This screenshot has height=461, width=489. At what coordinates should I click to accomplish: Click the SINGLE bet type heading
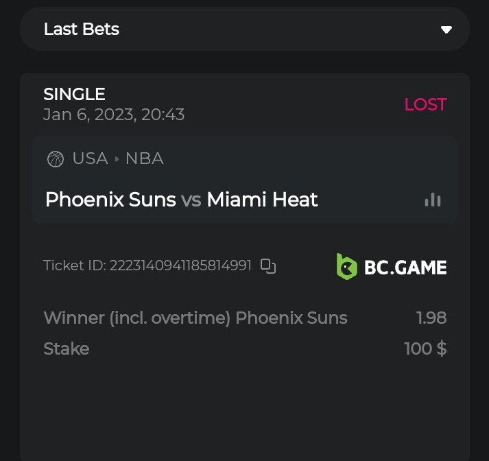[x=74, y=94]
